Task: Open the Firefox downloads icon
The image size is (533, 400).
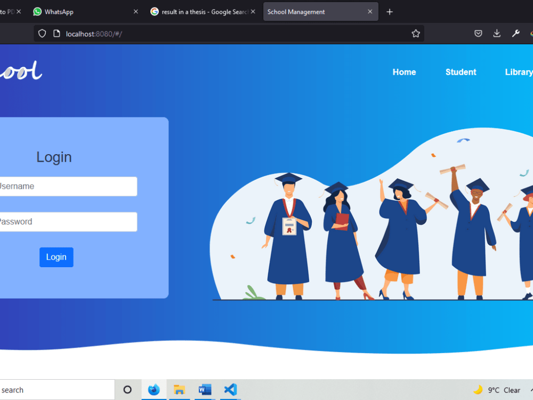Action: point(497,33)
